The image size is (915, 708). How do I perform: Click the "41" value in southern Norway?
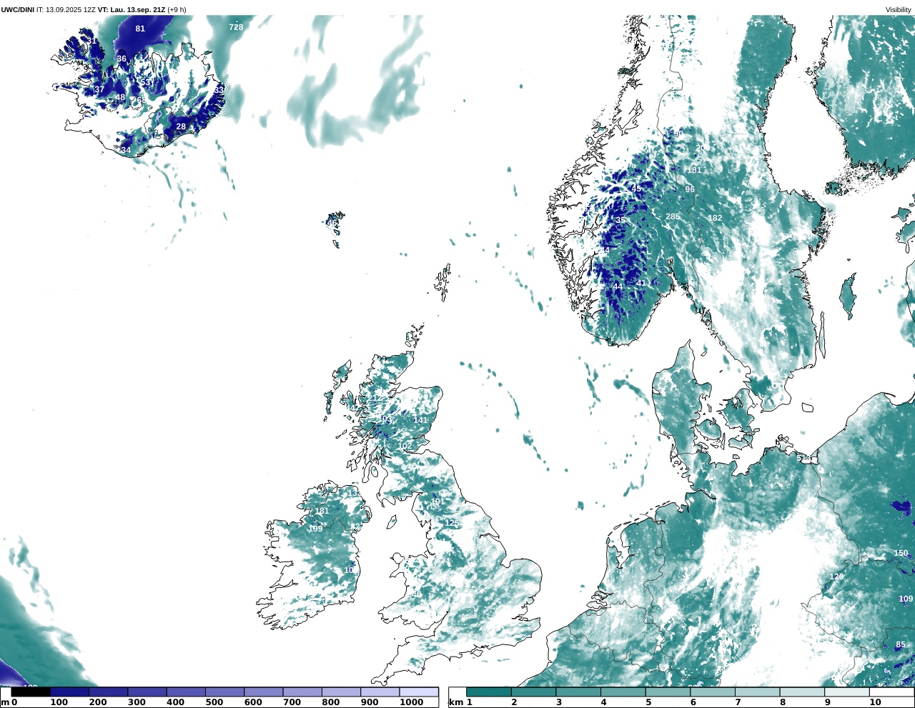pyautogui.click(x=641, y=283)
